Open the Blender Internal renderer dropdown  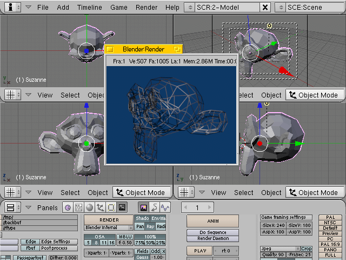click(x=109, y=227)
